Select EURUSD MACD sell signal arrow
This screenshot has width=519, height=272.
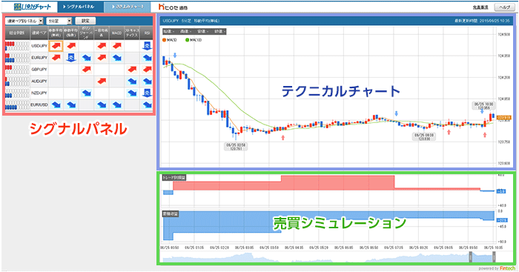tap(117, 105)
